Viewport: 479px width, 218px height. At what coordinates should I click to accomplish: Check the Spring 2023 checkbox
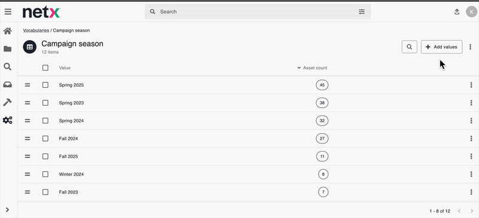46,103
